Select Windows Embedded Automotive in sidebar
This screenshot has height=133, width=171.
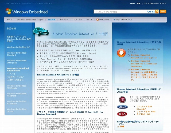(18, 69)
